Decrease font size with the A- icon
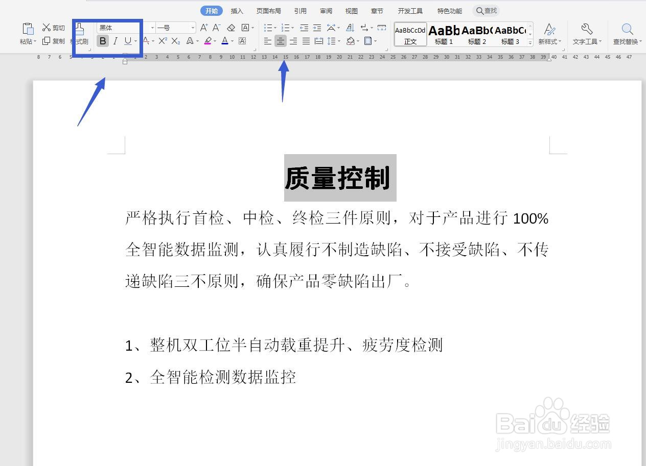Image resolution: width=646 pixels, height=466 pixels. pos(217,28)
